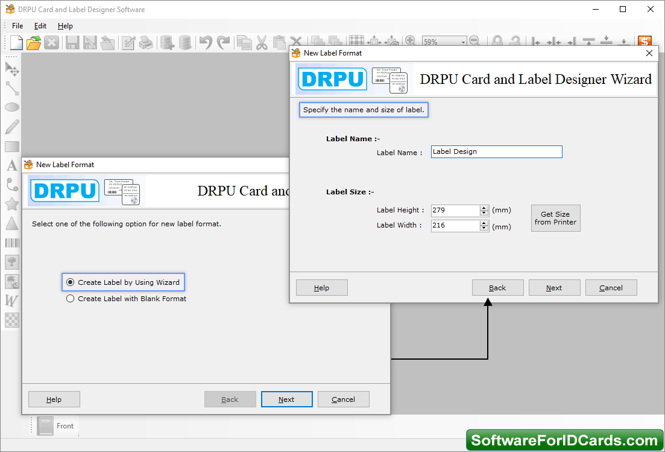Click the Show Grid toolbar icon
This screenshot has height=452, width=665.
point(356,41)
